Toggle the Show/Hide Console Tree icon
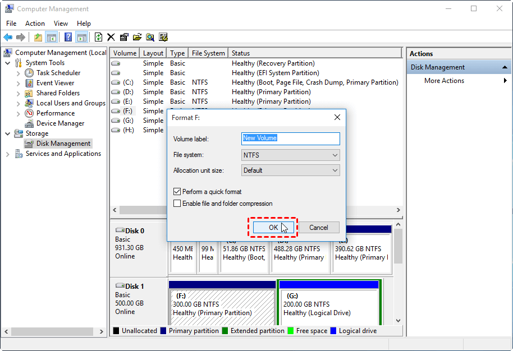The height and width of the screenshot is (351, 513). 52,37
